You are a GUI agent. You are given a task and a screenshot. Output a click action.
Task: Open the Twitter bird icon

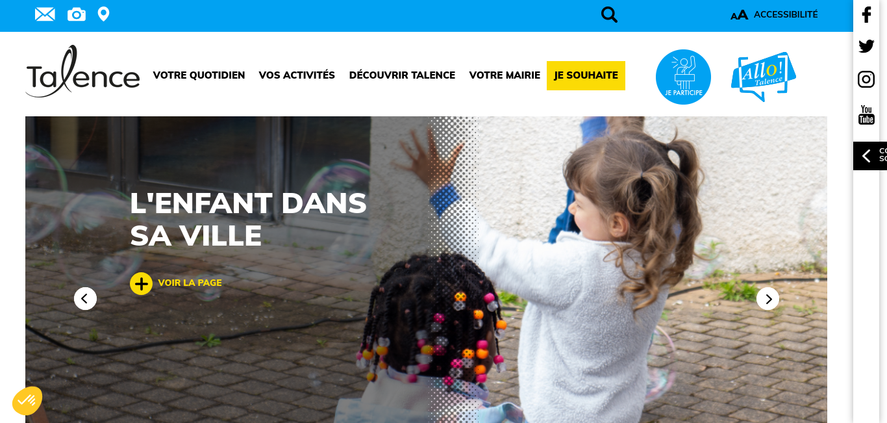pos(866,46)
